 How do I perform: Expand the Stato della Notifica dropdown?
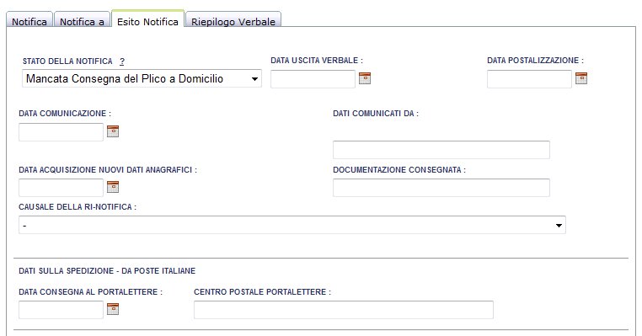pos(142,78)
